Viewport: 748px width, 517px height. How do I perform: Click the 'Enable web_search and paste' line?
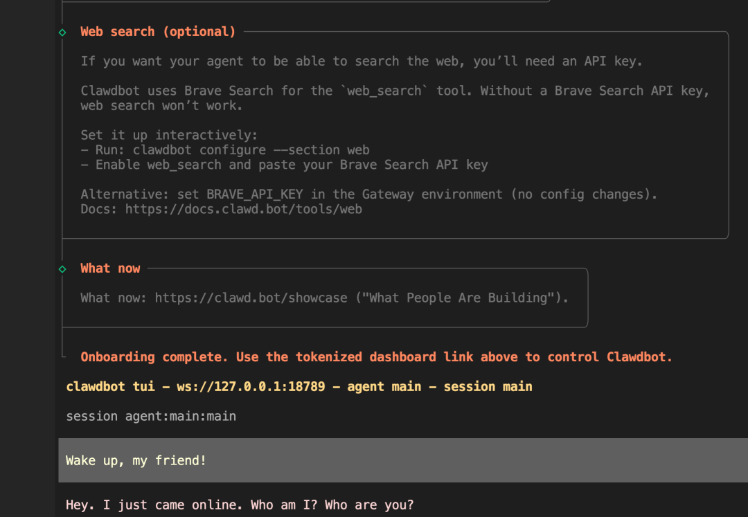pos(285,165)
